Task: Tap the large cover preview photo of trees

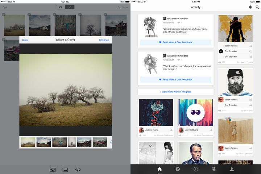Action: click(x=66, y=90)
